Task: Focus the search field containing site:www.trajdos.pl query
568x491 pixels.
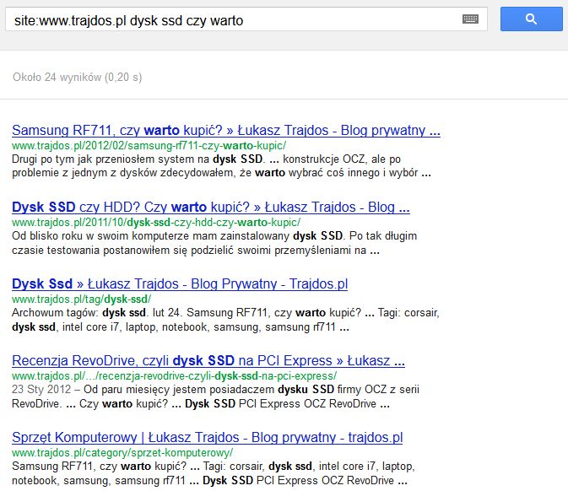Action: point(246,19)
